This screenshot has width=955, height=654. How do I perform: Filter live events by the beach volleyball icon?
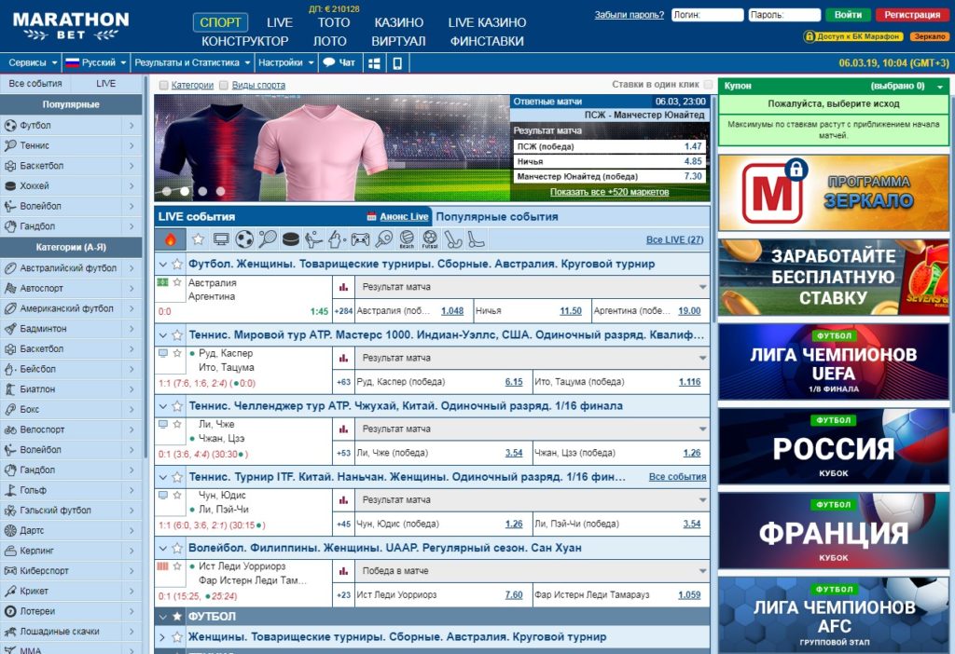(407, 239)
